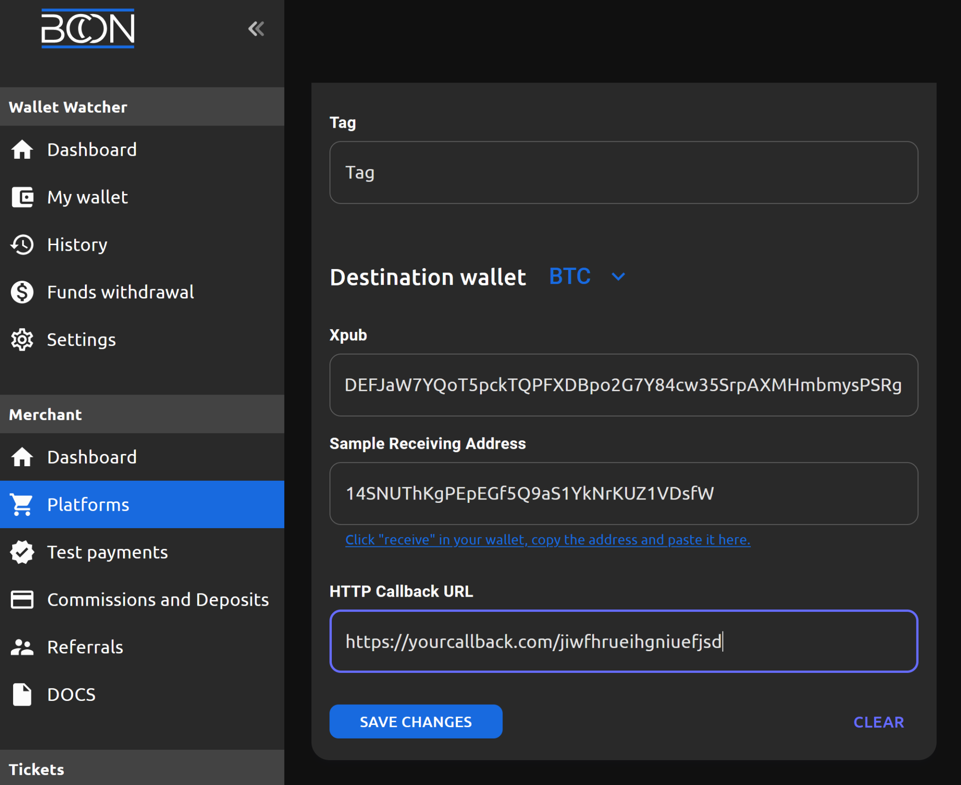Click the My wallet icon

(22, 197)
